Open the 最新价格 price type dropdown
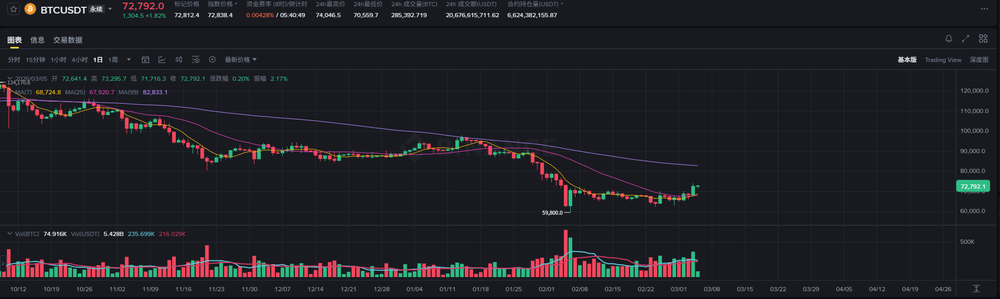Viewport: 1000px width, 299px height. 240,60
